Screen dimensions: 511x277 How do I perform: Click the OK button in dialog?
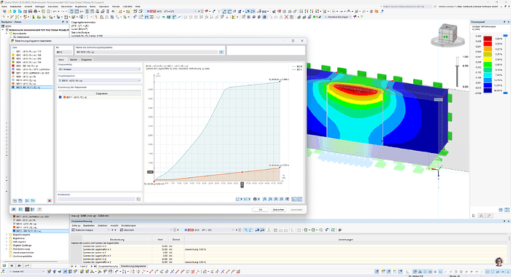261,210
